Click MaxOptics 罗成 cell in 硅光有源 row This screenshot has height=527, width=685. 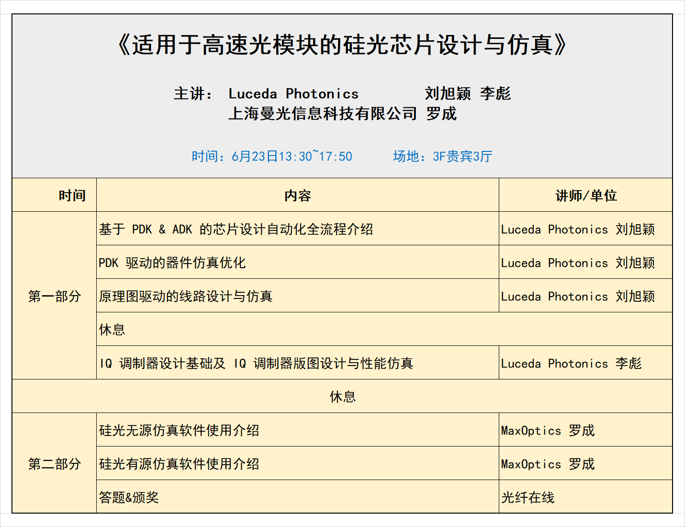pos(586,463)
